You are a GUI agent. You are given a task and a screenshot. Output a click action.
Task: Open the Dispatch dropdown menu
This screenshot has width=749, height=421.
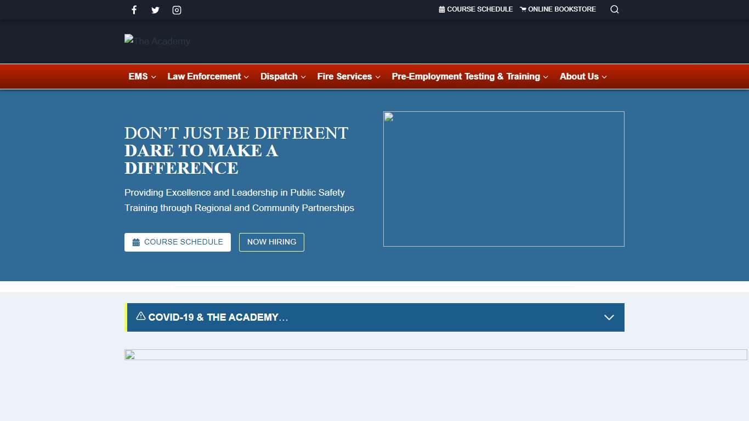(283, 77)
